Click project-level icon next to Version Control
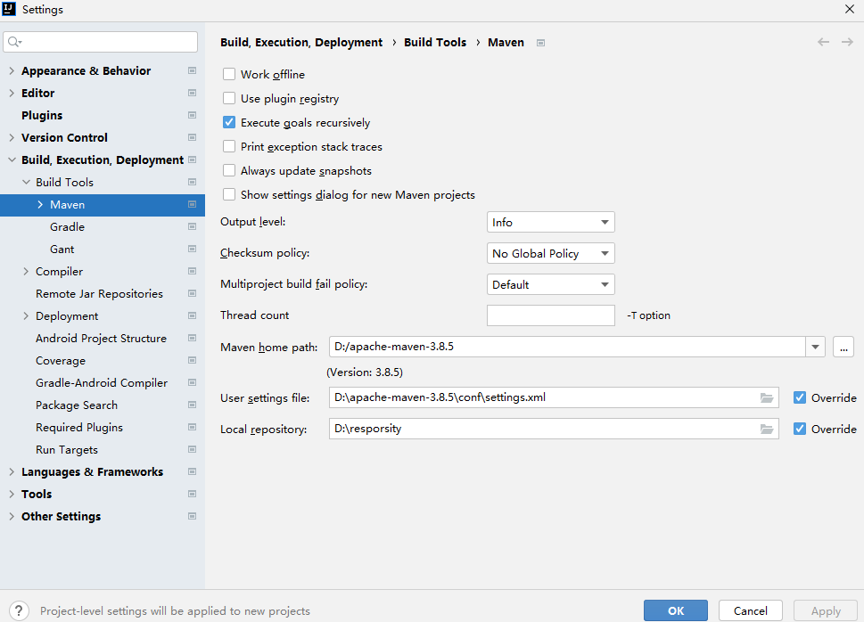Screen dimensions: 864x622 pos(192,137)
